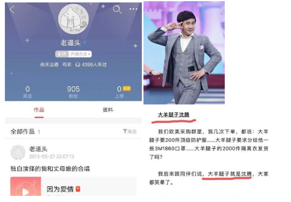291x202 pixels.
Task: Click the yellow VIP badge above 上榜
Action: (x=127, y=89)
